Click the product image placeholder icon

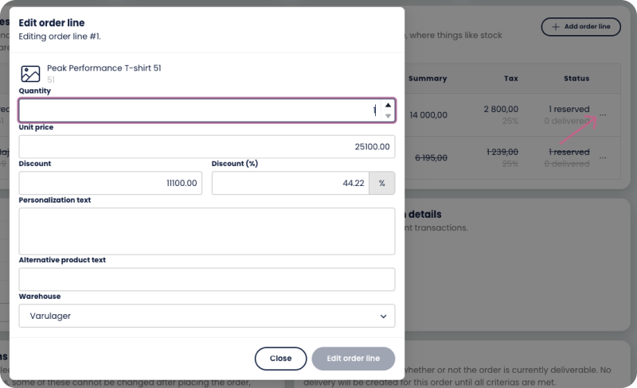(30, 74)
